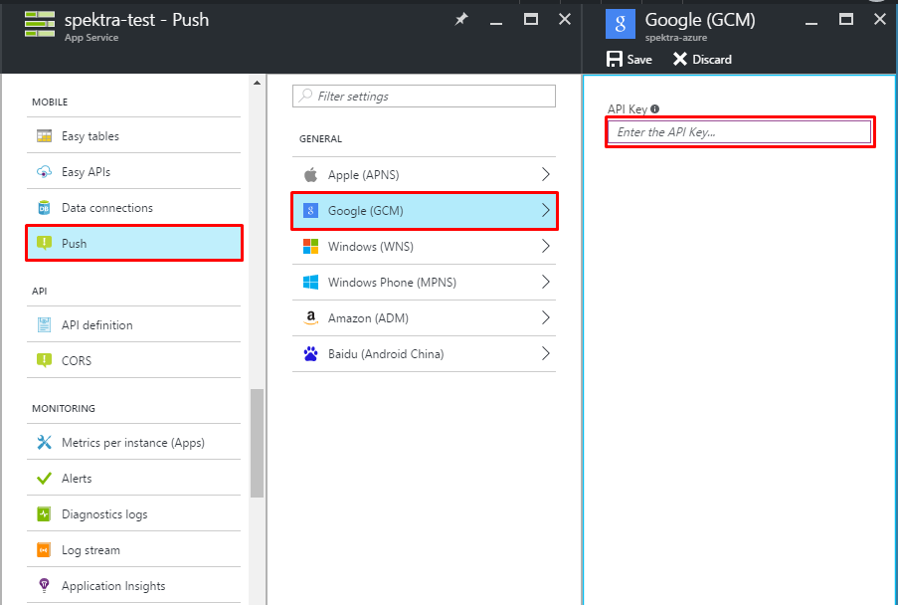The image size is (898, 605).
Task: Open Log stream menu item
Action: pyautogui.click(x=133, y=549)
